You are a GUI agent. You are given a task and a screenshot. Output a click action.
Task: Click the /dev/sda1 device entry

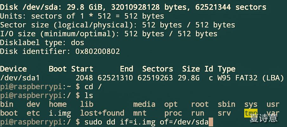20,78
